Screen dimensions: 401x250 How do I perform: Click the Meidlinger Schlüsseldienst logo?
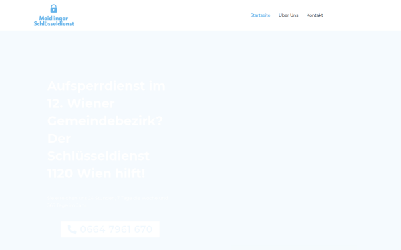tap(53, 15)
